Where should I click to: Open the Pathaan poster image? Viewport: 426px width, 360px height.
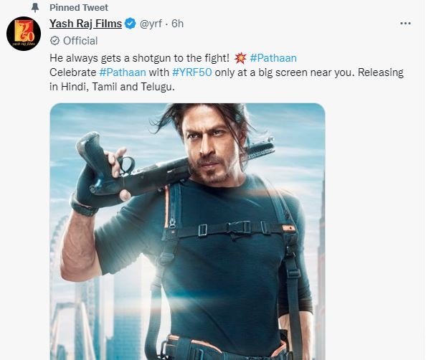point(187,232)
